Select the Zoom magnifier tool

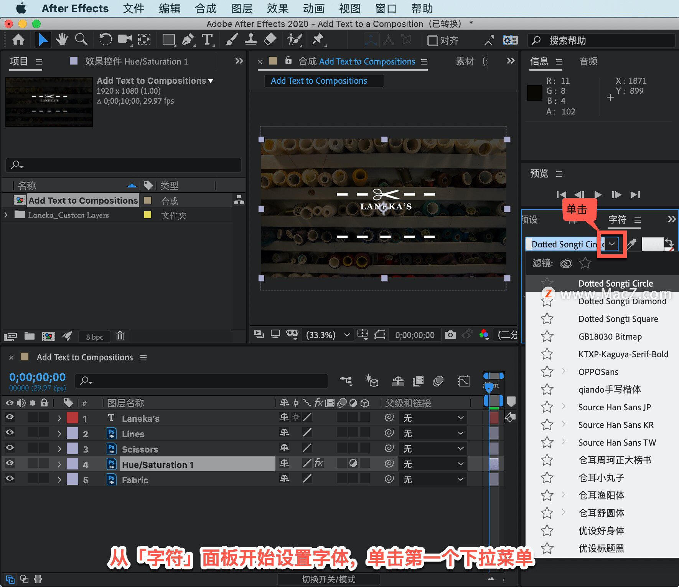click(x=81, y=39)
